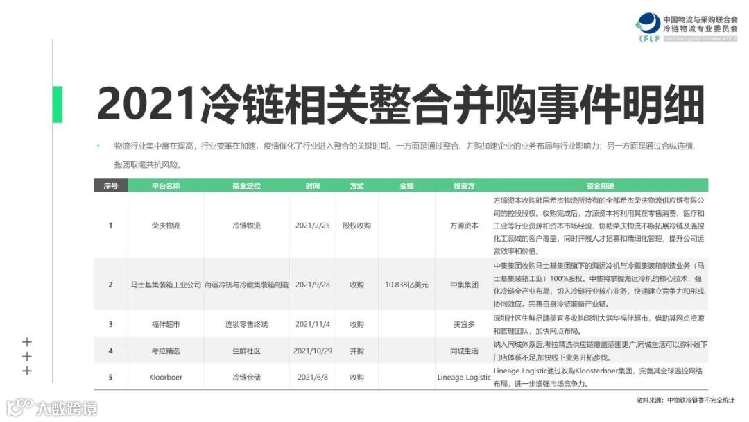This screenshot has width=749, height=422.
Task: Click the date 2021/9/28
Action: 312,285
